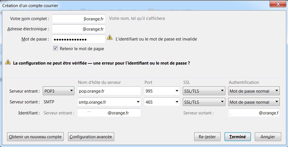Open the incoming server SSL/TLS dropdown
The height and width of the screenshot is (147, 288).
coord(204,91)
